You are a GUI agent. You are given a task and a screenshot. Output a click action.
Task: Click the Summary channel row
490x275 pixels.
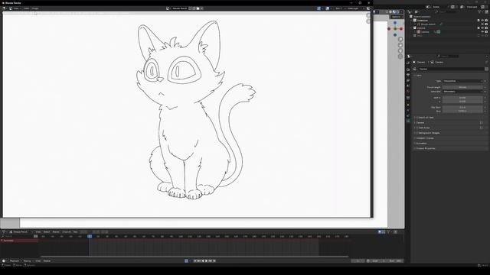(x=19, y=241)
